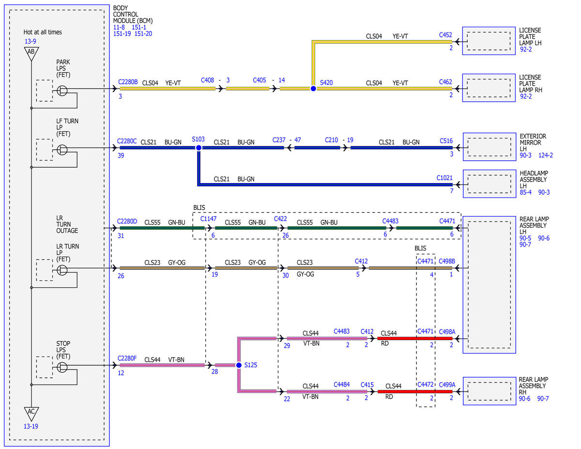The image size is (581, 449).
Task: Select the License Plate Lamp LH component box
Action: click(489, 42)
